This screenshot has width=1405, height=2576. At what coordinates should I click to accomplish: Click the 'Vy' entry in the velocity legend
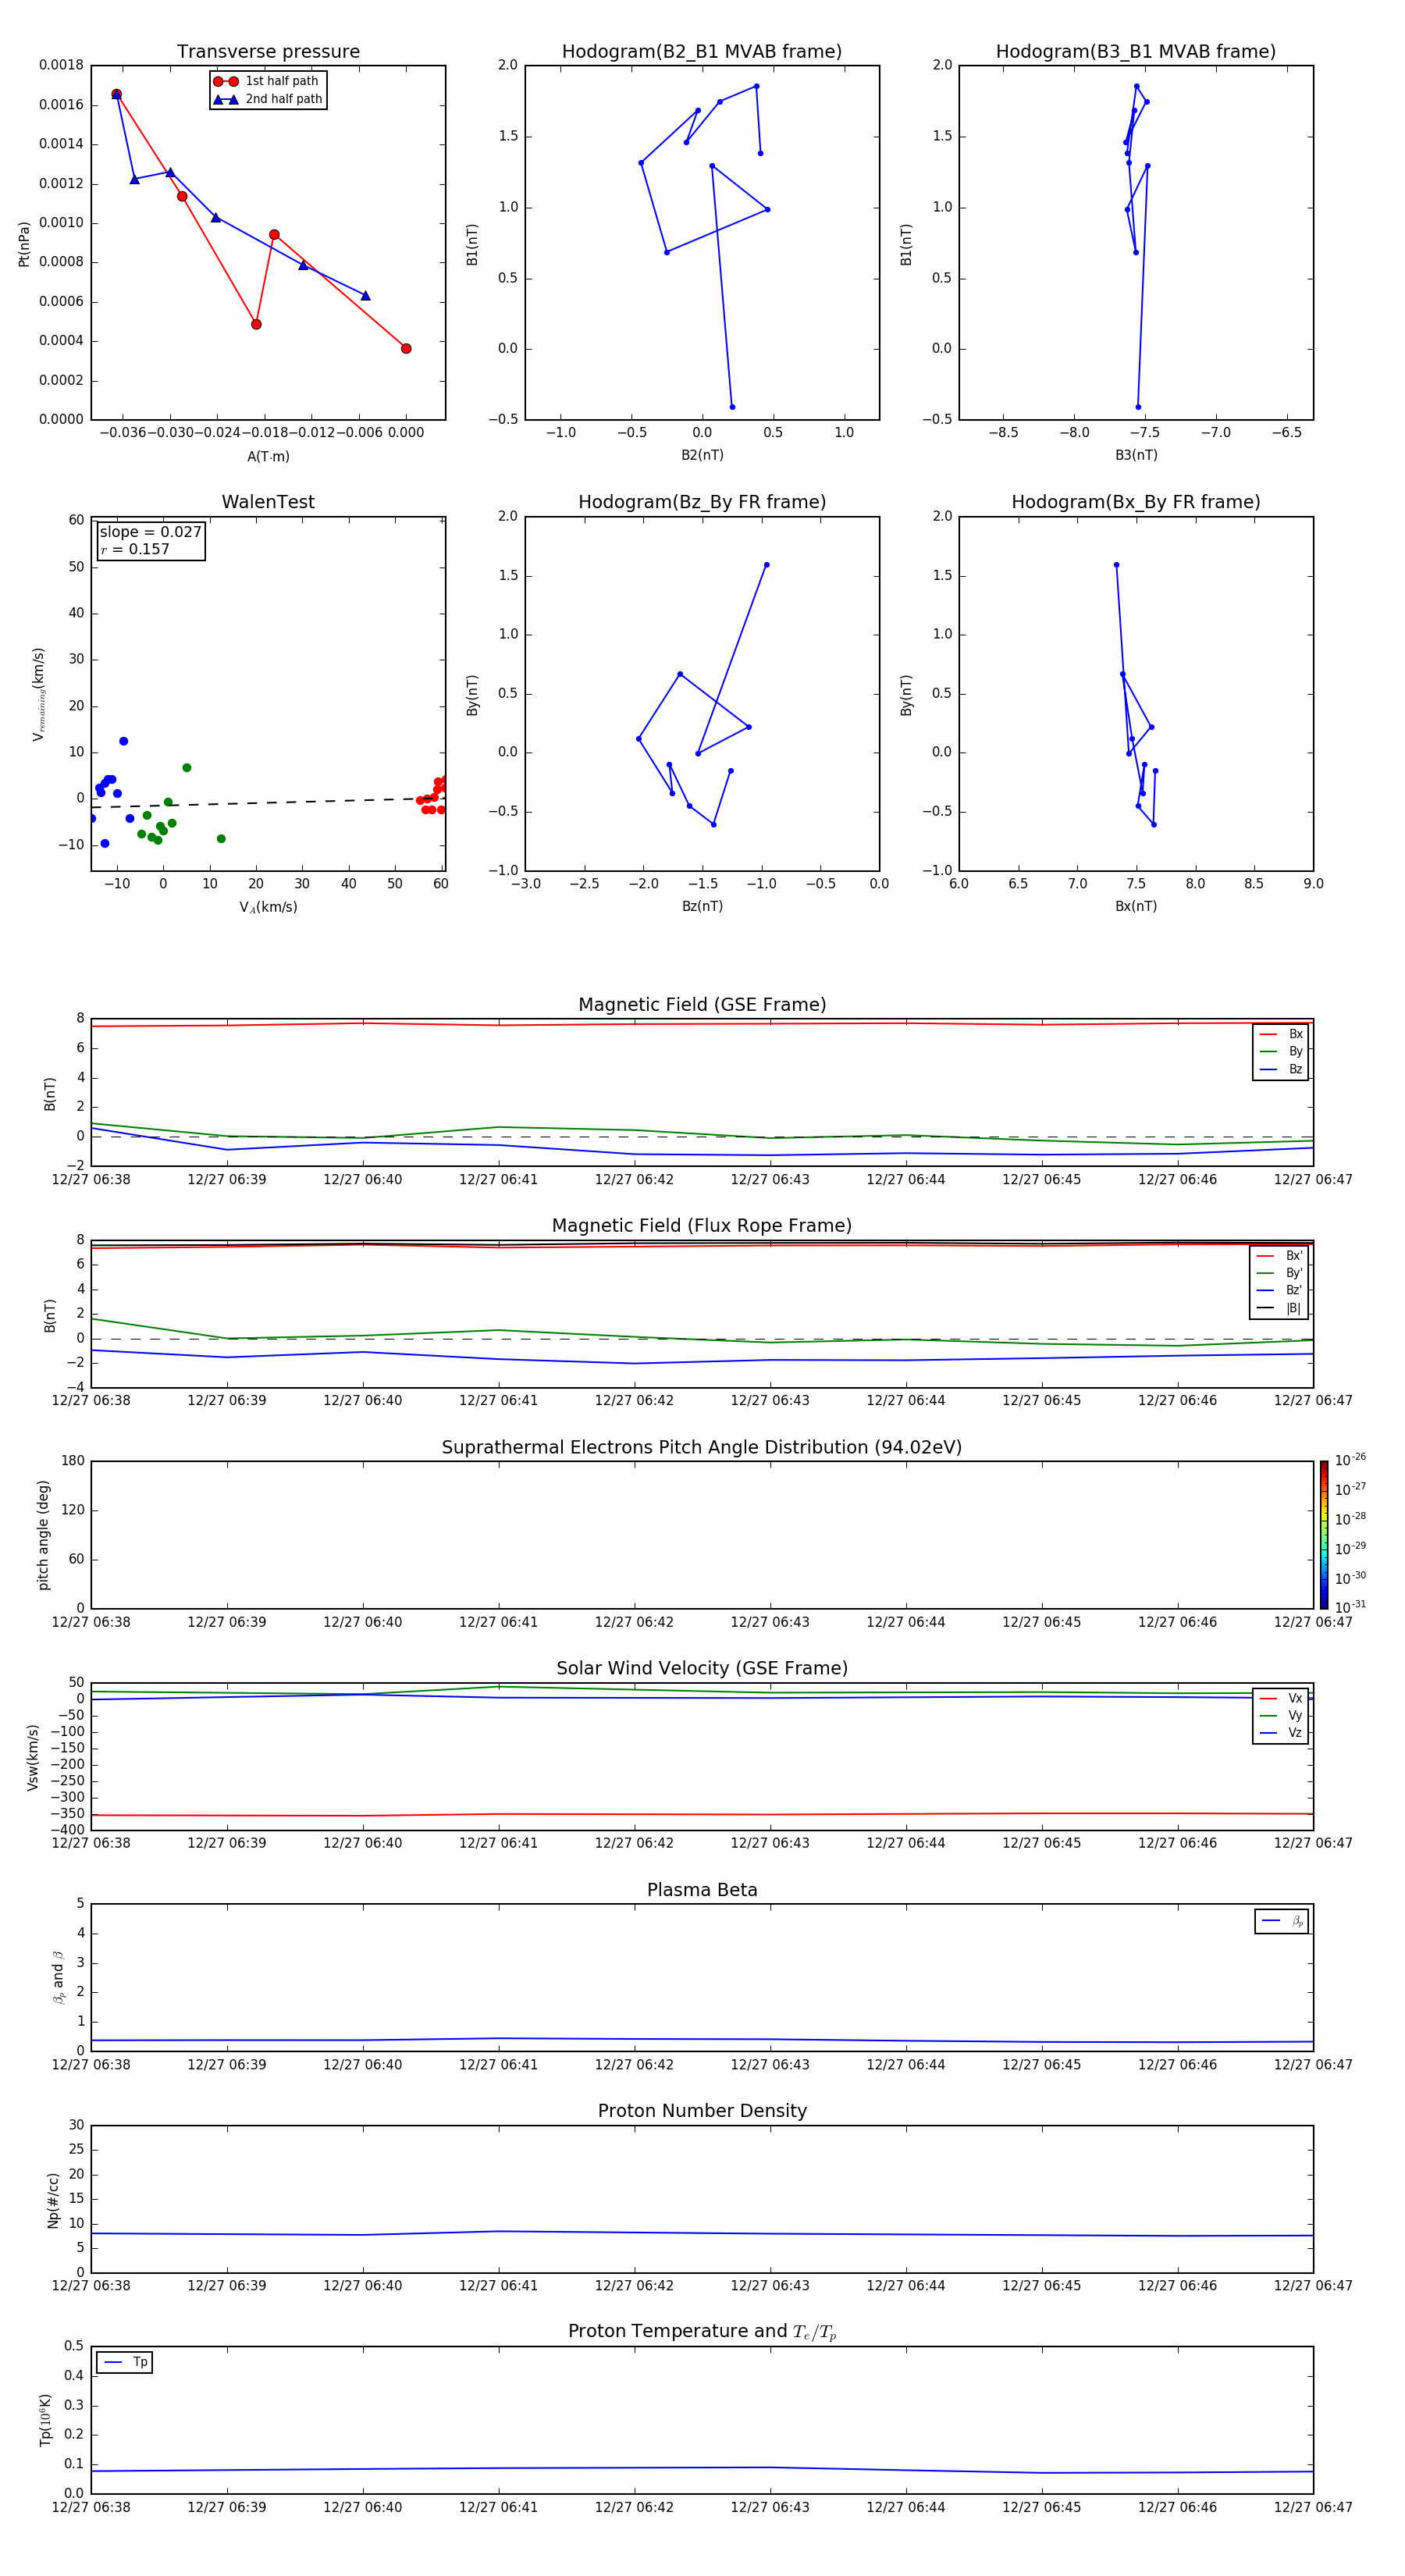[1281, 1715]
